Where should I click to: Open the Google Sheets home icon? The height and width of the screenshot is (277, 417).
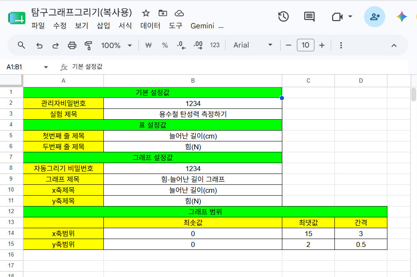pyautogui.click(x=17, y=18)
